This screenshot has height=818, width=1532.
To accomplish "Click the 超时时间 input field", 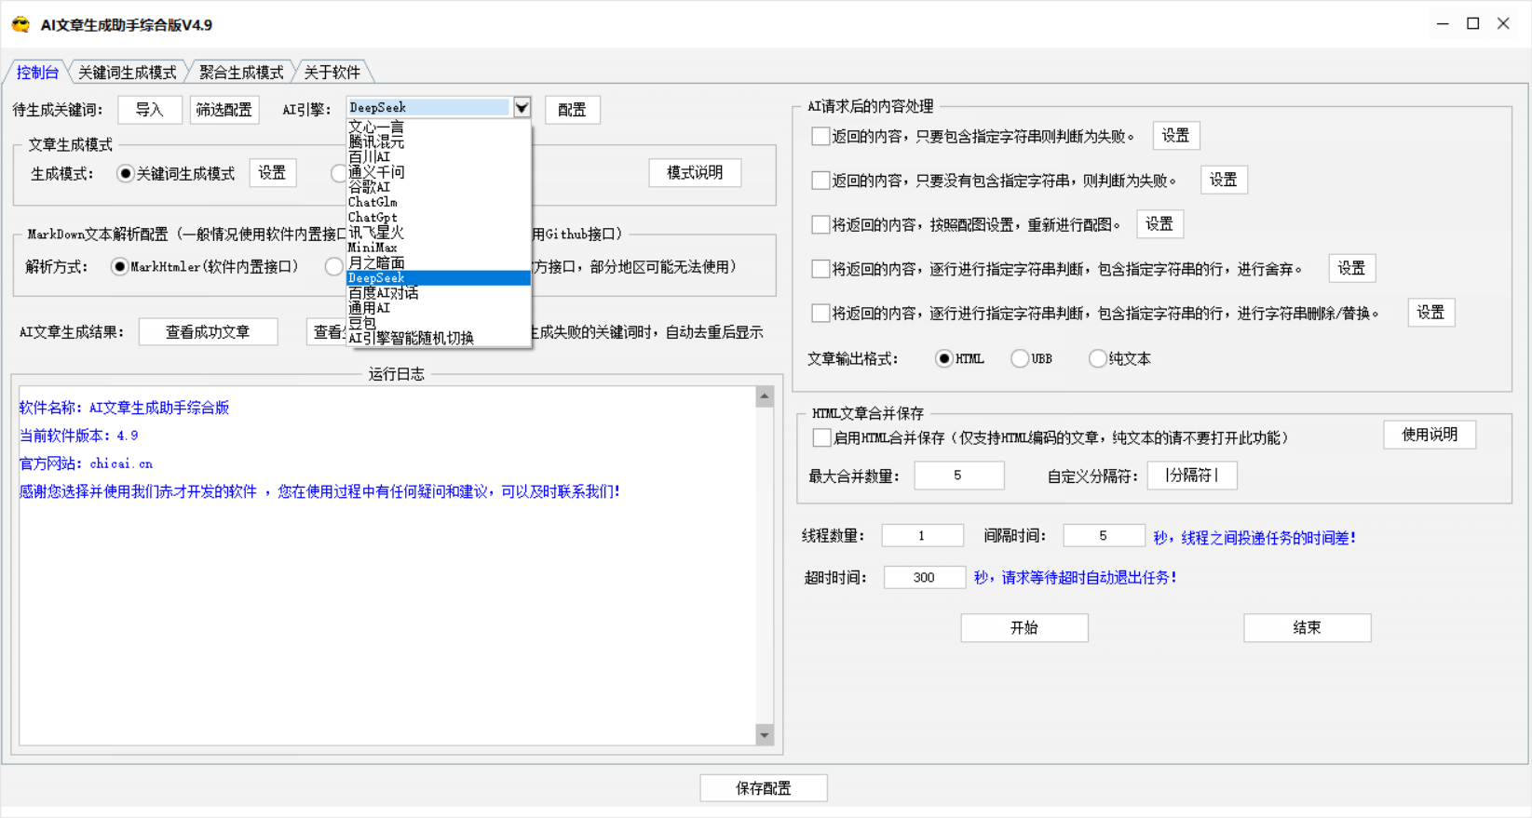I will (x=924, y=578).
